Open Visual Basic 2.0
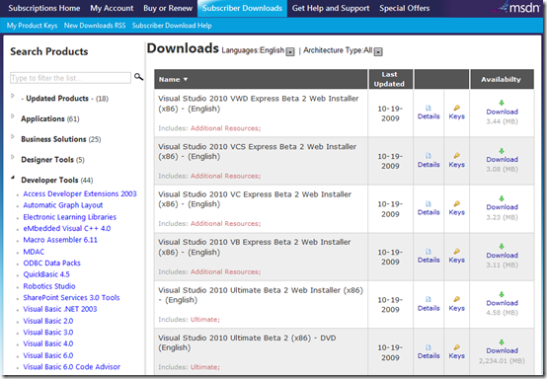The image size is (547, 379). coord(48,321)
